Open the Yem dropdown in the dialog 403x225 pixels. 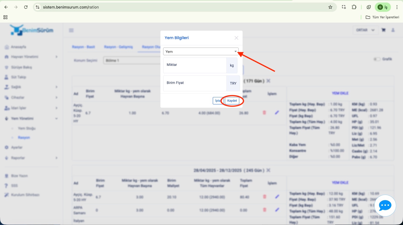(x=201, y=52)
